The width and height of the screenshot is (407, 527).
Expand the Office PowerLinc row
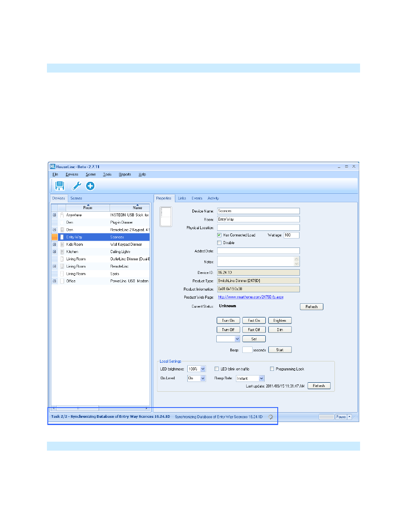(54, 281)
